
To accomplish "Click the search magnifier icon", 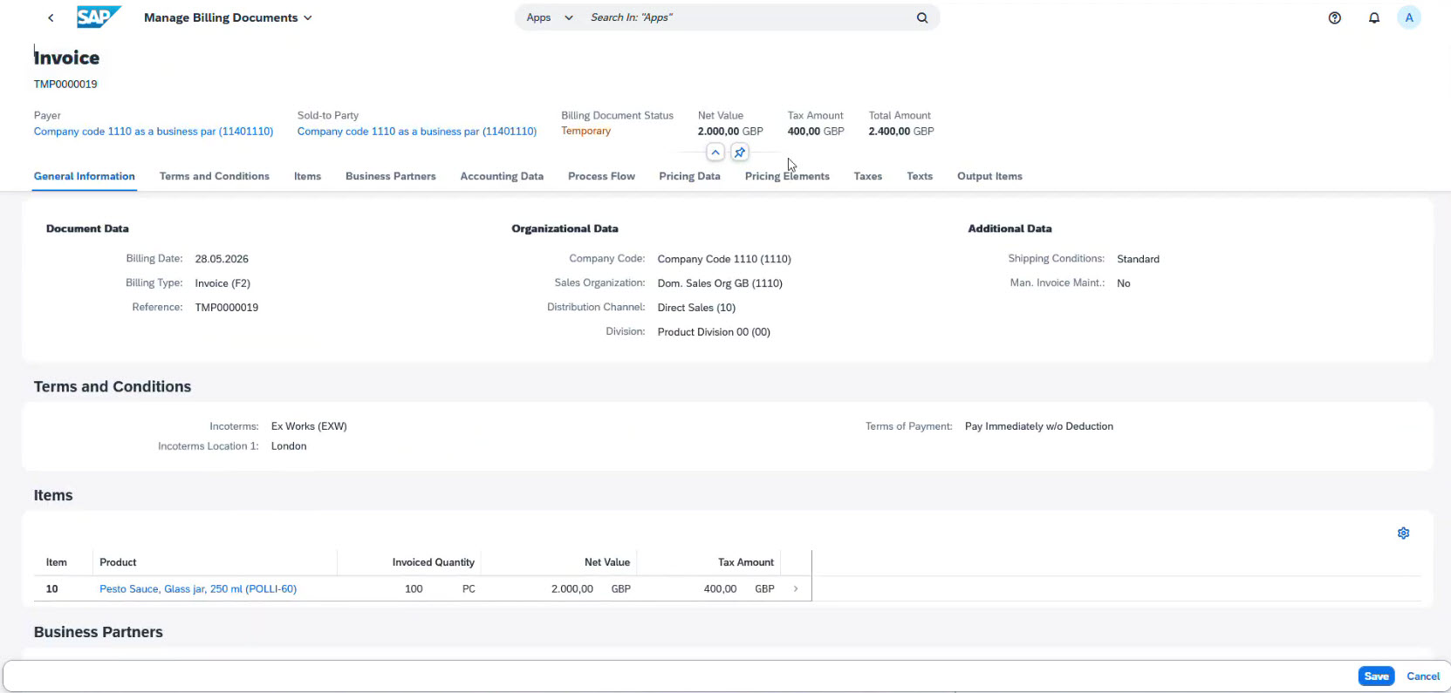I will tap(922, 17).
